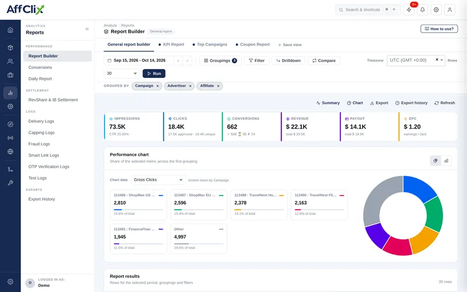Viewport: 467px width, 292px height.
Task: Open the wrench tools icon in left rail
Action: pos(11,183)
